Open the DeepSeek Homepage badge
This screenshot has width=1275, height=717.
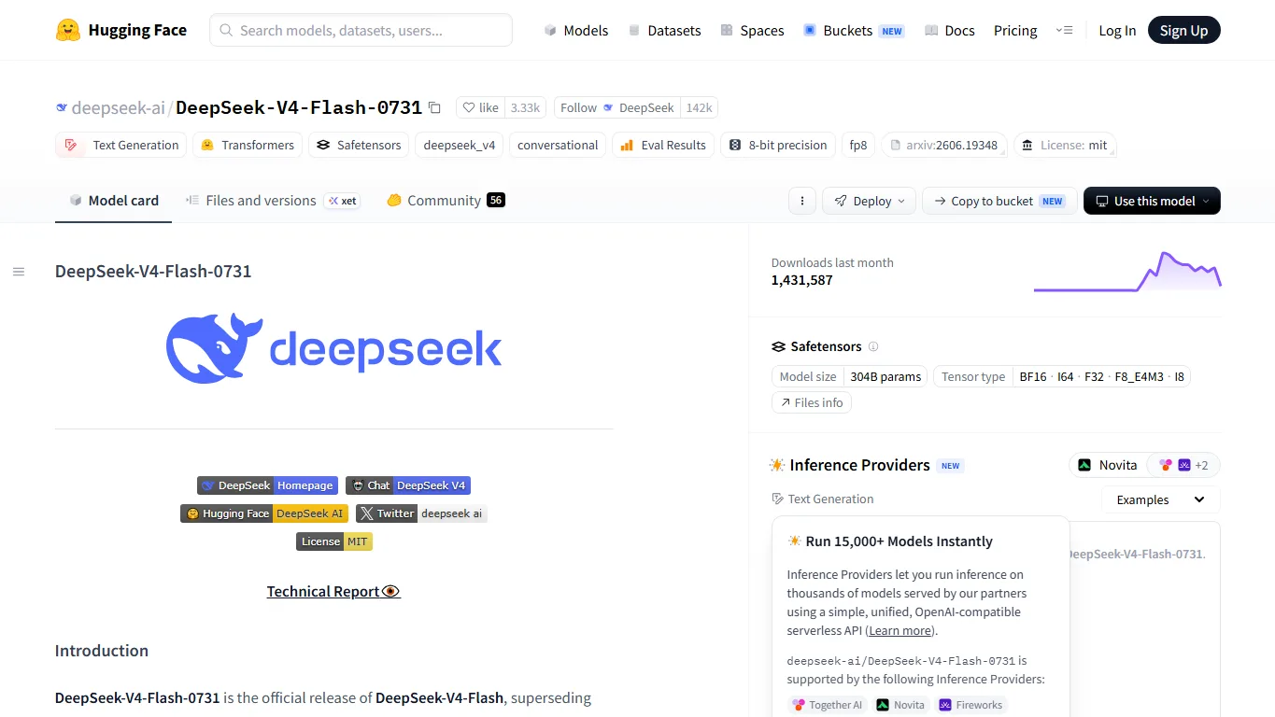tap(267, 485)
